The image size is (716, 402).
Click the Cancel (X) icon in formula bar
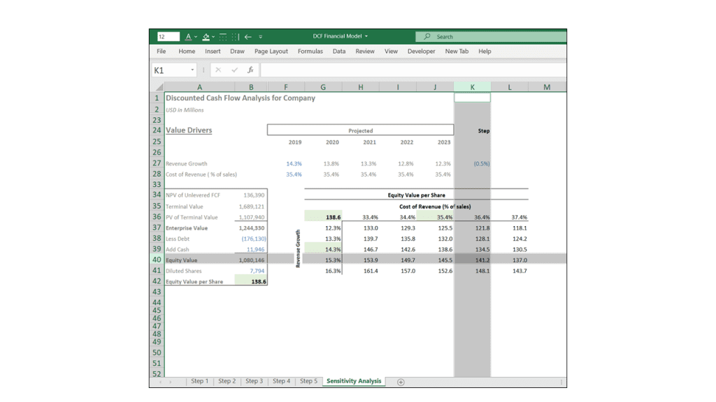coord(217,70)
